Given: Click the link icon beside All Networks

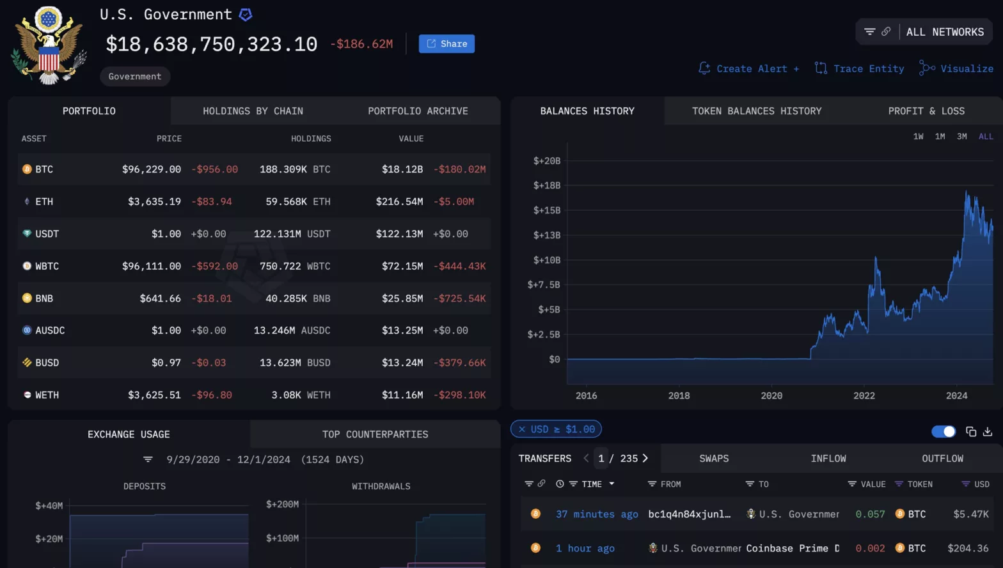Looking at the screenshot, I should [x=886, y=31].
